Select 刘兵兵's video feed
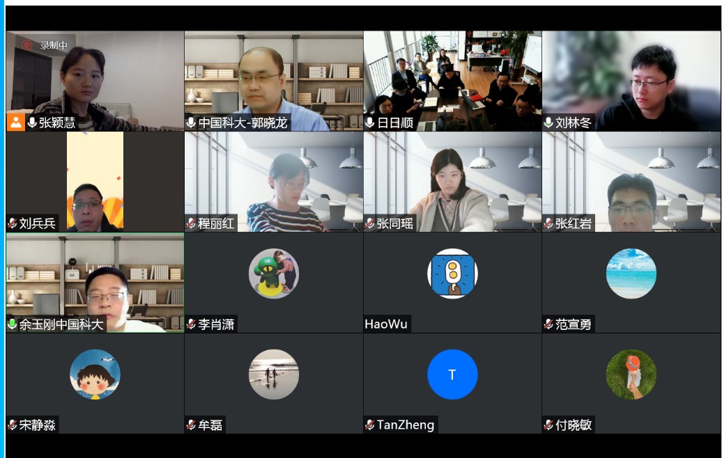722x458 pixels. coord(95,182)
